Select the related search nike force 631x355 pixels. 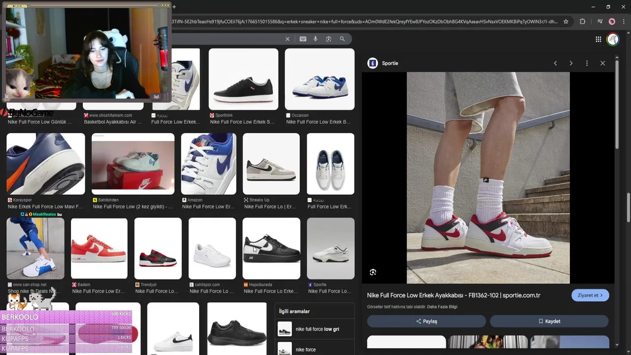pyautogui.click(x=314, y=349)
